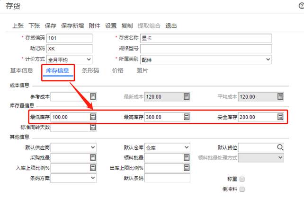Click calculator icon beside 领料批量 field
Viewport: 304px width, 197px height.
187,157
